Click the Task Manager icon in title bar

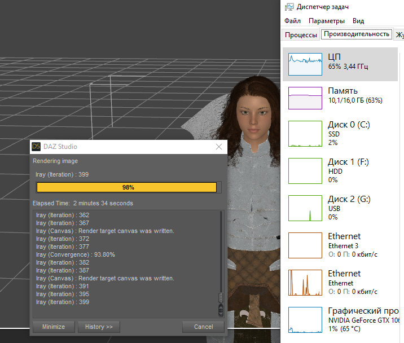(x=289, y=7)
